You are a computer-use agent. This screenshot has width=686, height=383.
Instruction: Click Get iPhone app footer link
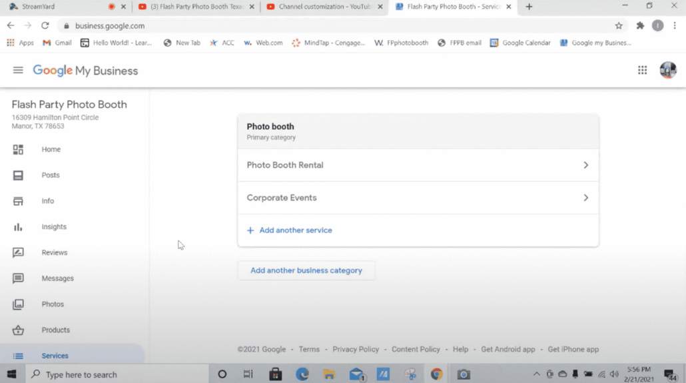click(573, 349)
